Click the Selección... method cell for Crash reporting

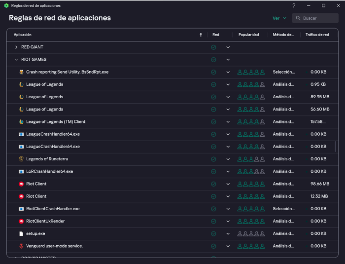click(284, 72)
